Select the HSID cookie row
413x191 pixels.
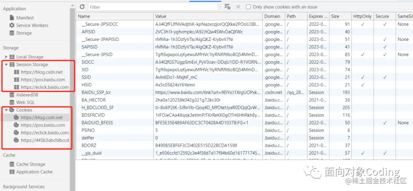coord(244,85)
